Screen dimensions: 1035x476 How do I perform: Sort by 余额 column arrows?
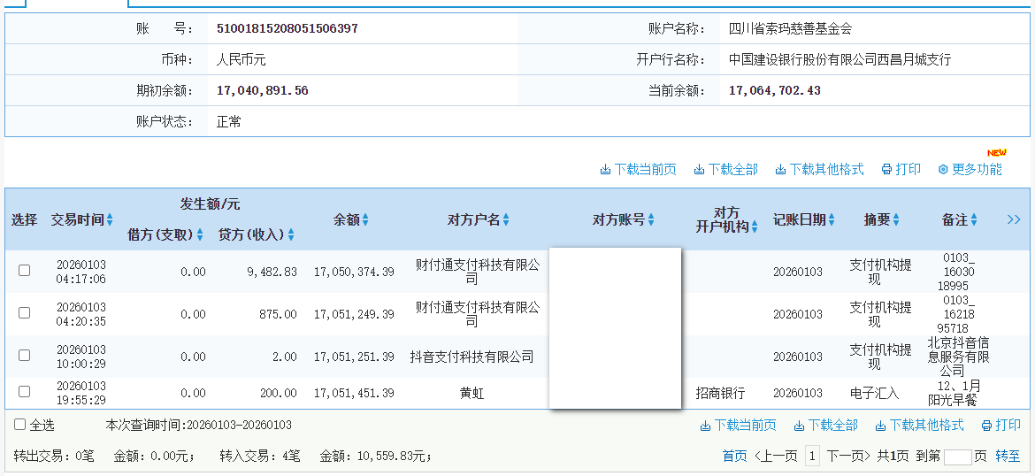365,220
